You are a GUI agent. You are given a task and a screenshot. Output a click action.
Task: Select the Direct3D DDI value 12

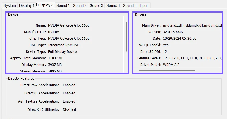click(165, 52)
